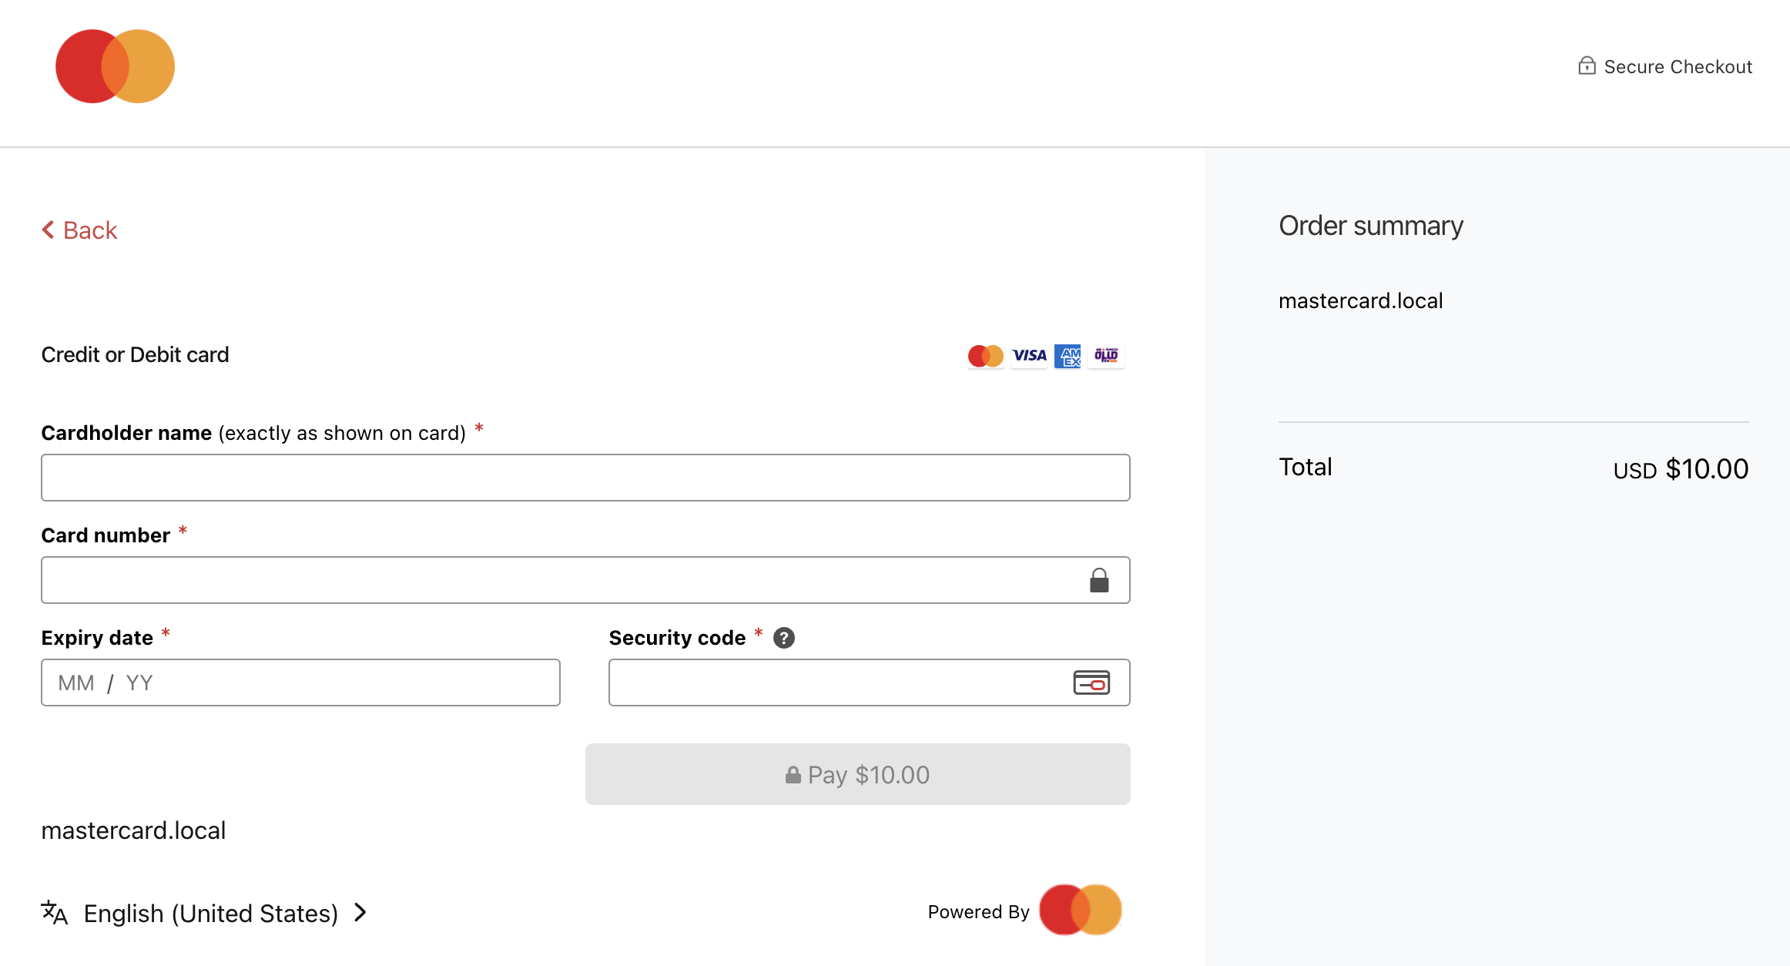Click the Pay $10.00 button
The width and height of the screenshot is (1790, 966).
pyautogui.click(x=857, y=774)
